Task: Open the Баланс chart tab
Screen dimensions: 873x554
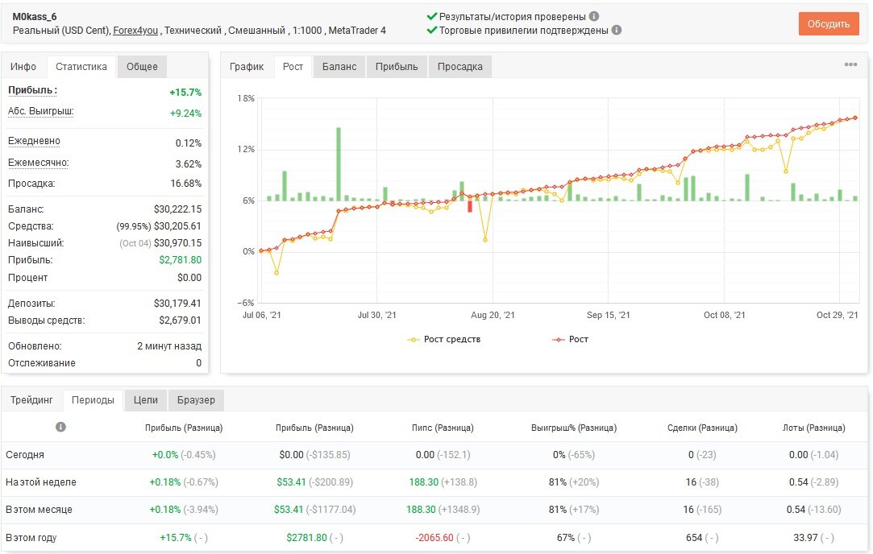Action: coord(339,67)
